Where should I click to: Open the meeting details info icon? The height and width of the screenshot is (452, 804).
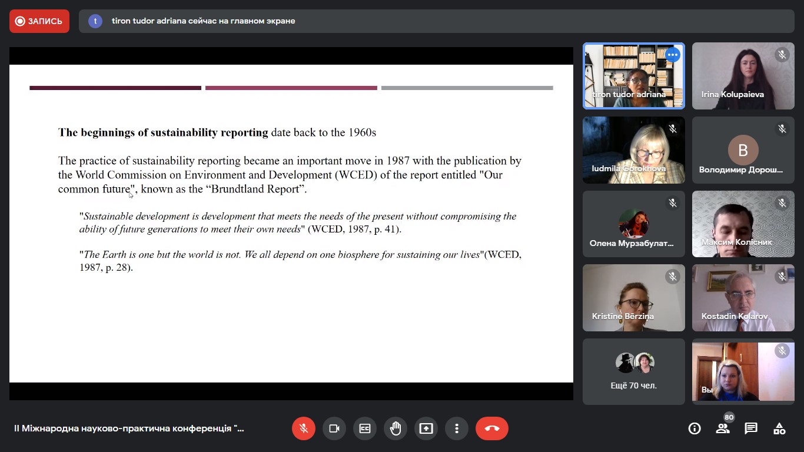click(x=695, y=428)
